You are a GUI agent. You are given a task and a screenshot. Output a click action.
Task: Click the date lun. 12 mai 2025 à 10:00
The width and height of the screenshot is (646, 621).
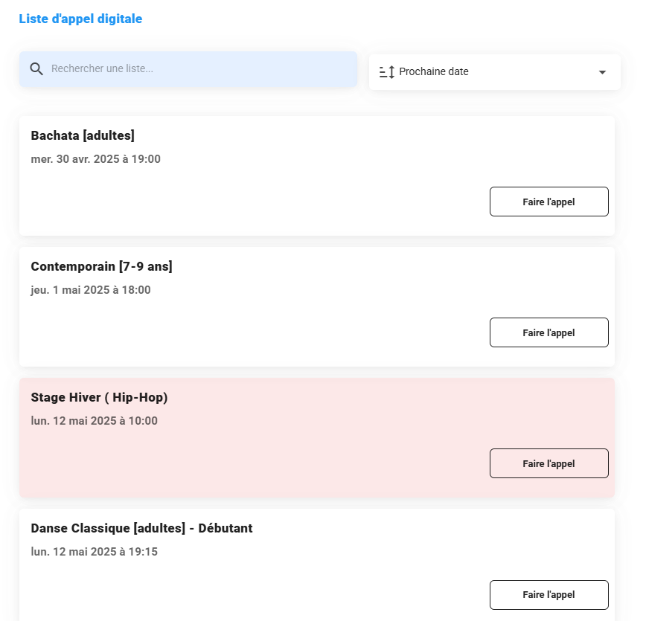coord(95,421)
